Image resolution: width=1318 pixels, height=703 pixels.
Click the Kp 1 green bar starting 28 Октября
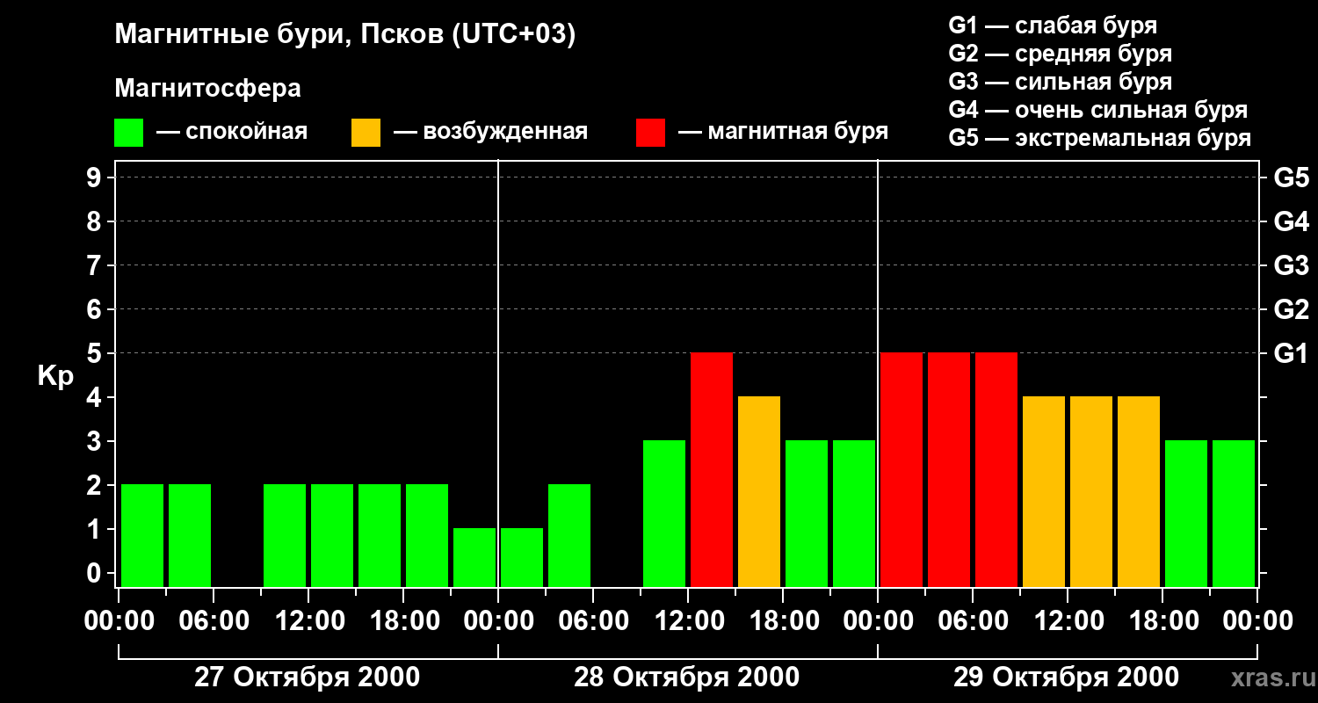[522, 557]
